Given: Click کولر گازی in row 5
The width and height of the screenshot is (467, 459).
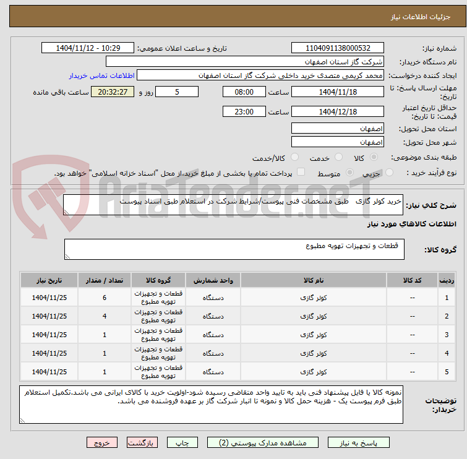Looking at the screenshot, I should (314, 372).
